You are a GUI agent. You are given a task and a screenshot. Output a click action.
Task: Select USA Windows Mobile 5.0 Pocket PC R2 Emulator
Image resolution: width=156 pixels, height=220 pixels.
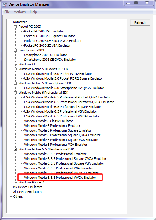(58, 74)
